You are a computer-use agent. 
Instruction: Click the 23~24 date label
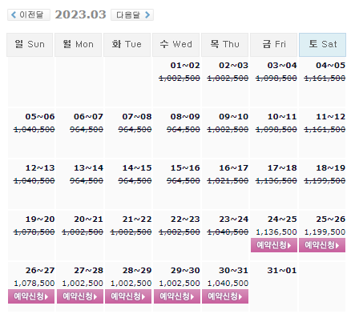[233, 219]
